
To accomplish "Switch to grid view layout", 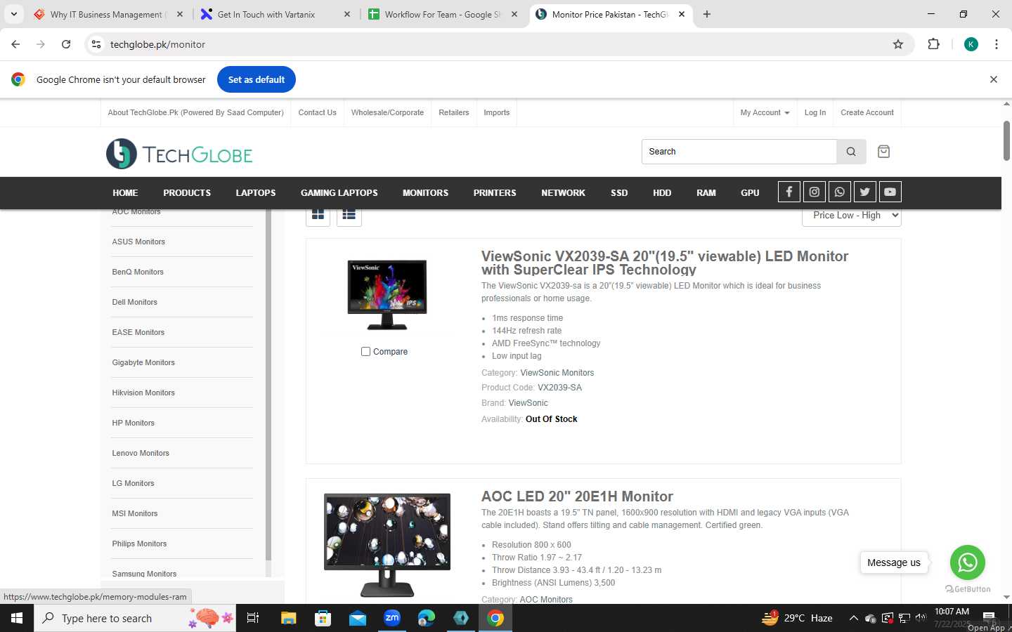I will tap(318, 215).
